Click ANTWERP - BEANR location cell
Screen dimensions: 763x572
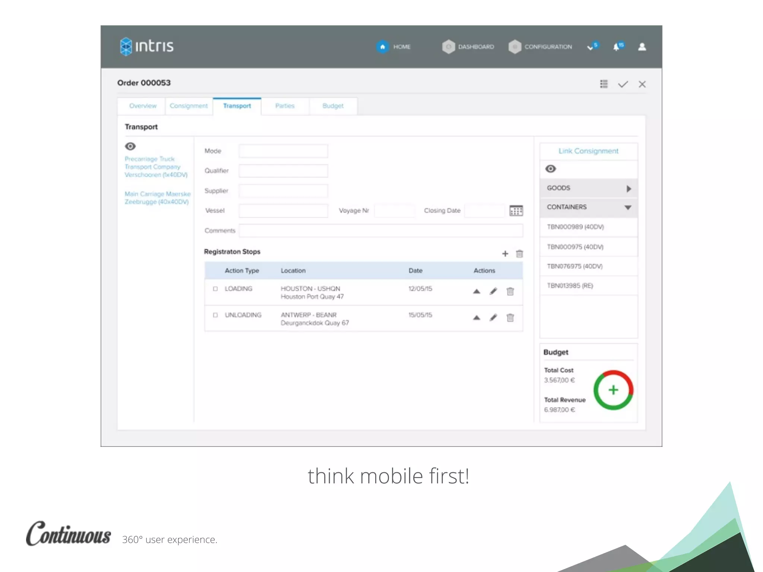315,319
